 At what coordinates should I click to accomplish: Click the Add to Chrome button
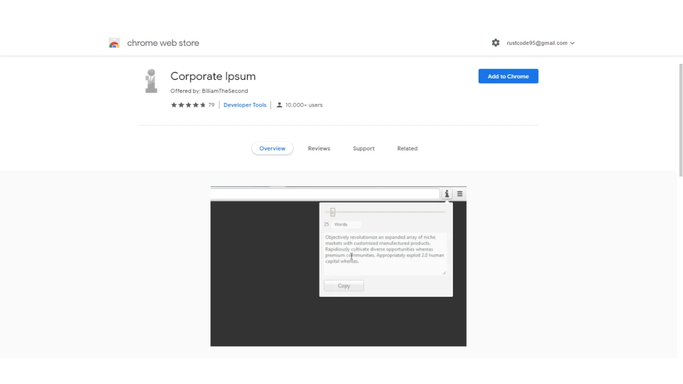(x=508, y=76)
